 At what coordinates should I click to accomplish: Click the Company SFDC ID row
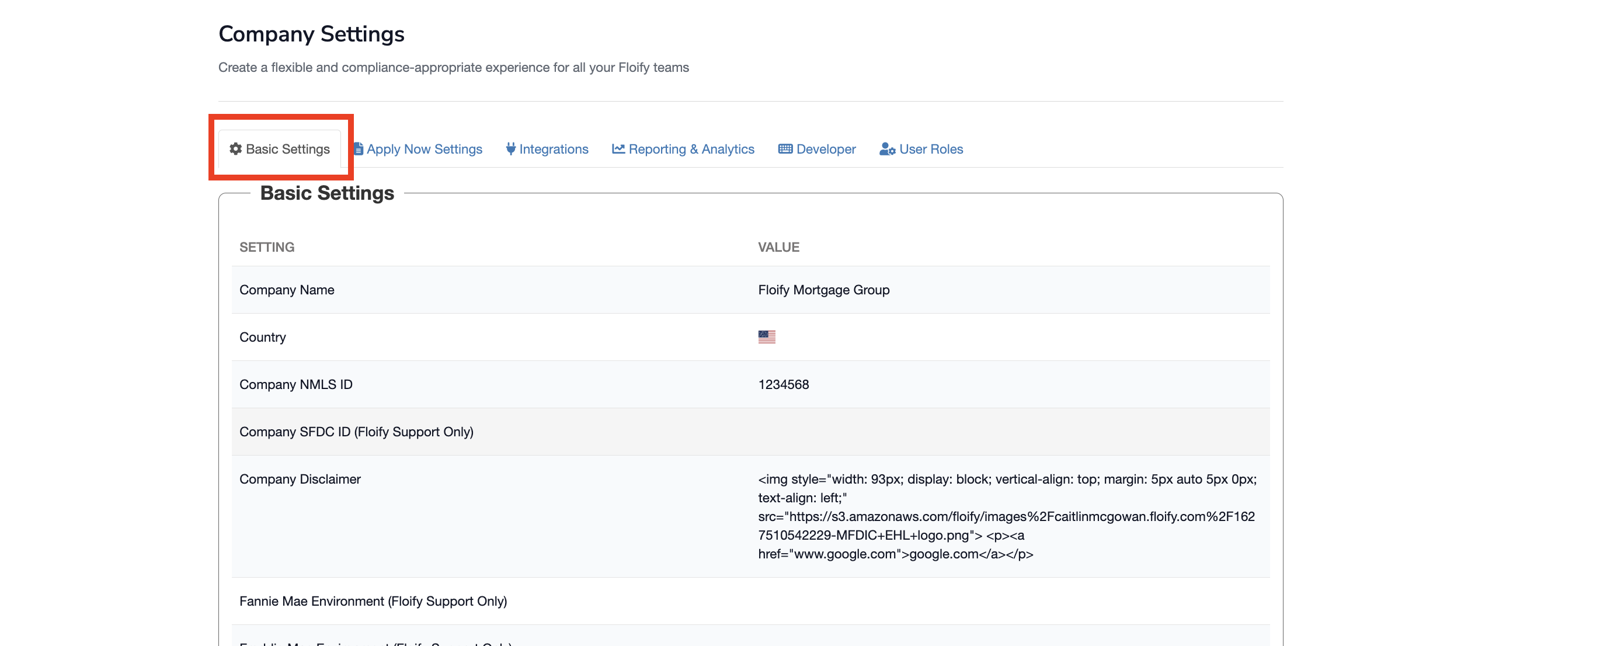coord(357,432)
